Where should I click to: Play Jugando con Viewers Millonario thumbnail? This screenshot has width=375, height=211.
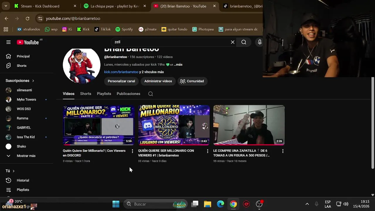tap(174, 125)
